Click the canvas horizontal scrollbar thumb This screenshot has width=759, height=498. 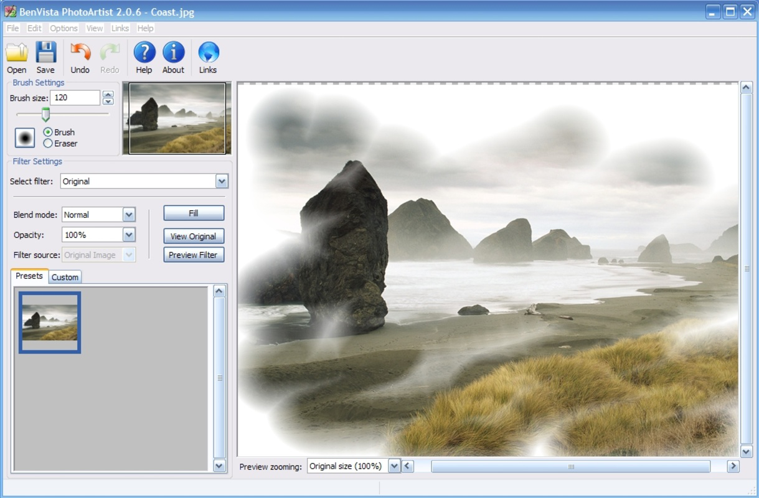click(570, 466)
